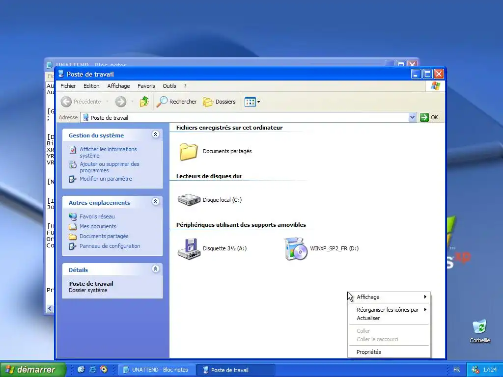The height and width of the screenshot is (377, 503).
Task: Collapse the Autres emplacements panel
Action: (x=156, y=202)
